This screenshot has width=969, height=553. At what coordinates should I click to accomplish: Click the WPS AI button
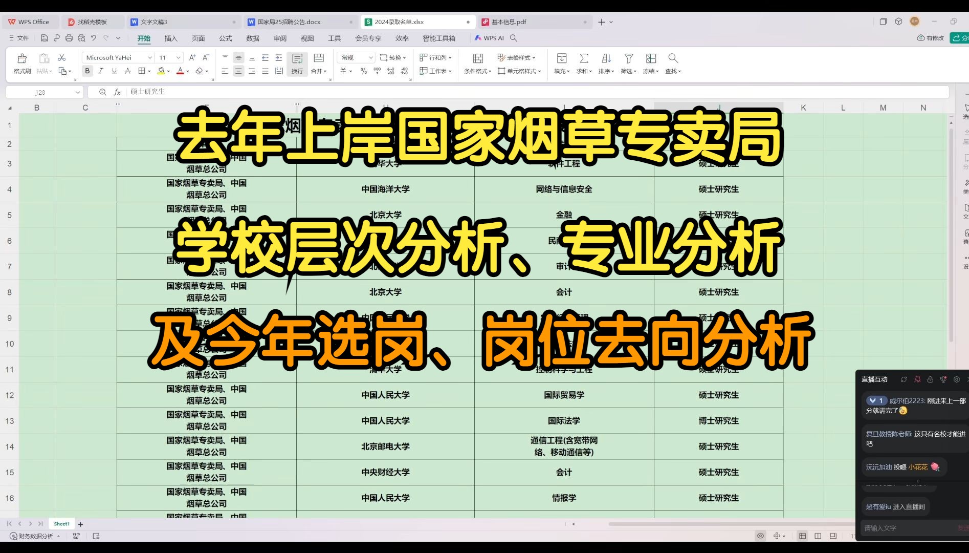click(x=489, y=38)
